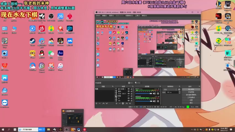235x132 pixels.
Task: Toggle lock on window capture source
Action: (x=131, y=89)
